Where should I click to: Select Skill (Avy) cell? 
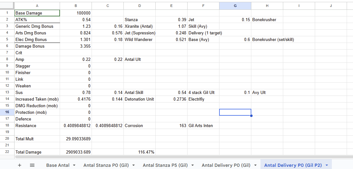[203, 26]
